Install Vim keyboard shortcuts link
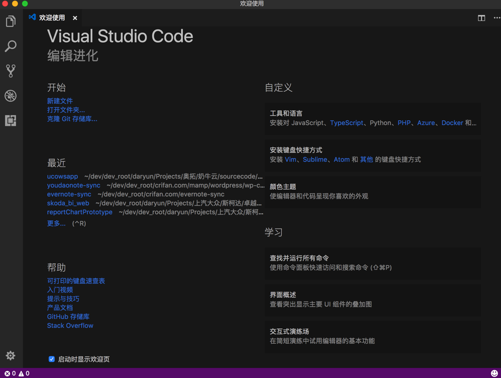The width and height of the screenshot is (501, 378). click(x=291, y=159)
